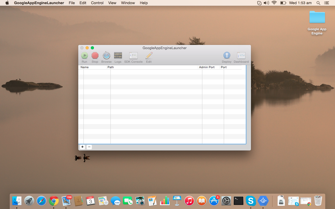Open the Control menu
This screenshot has height=209, width=335.
[x=97, y=3]
